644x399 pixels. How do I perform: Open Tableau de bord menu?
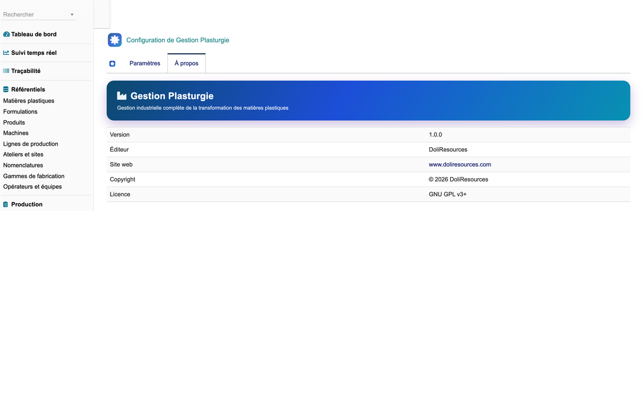point(34,34)
